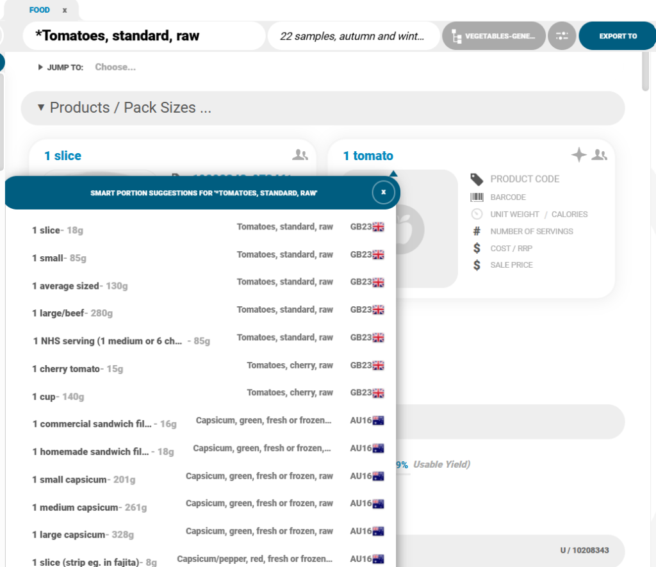
Task: Collapse the Products / Pack Sizes section
Action: pyautogui.click(x=41, y=108)
